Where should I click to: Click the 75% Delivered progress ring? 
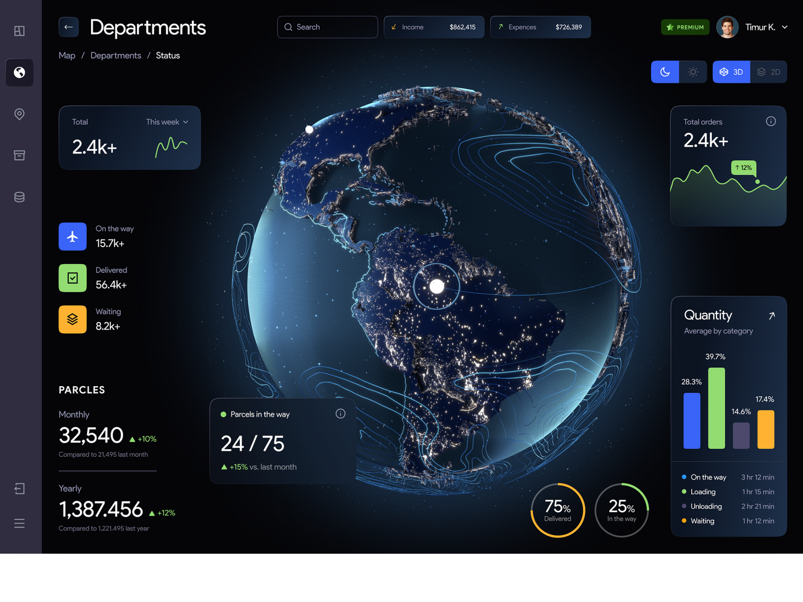coord(557,510)
